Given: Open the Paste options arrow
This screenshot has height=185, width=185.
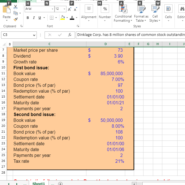Looking at the screenshot, I should (7, 21).
